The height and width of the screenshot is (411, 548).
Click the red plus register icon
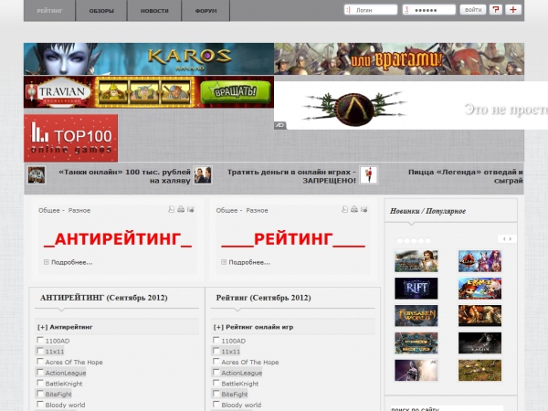coord(513,10)
